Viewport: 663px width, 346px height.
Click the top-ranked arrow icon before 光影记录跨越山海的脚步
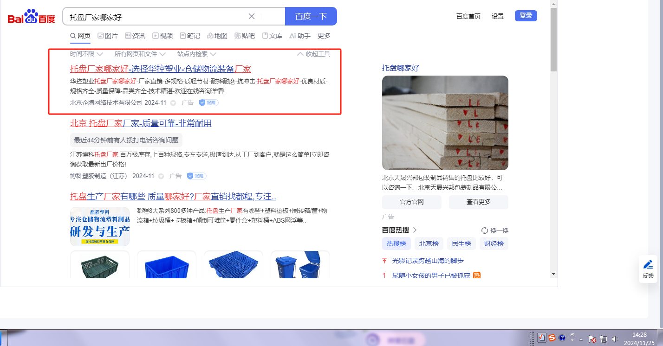tap(384, 261)
